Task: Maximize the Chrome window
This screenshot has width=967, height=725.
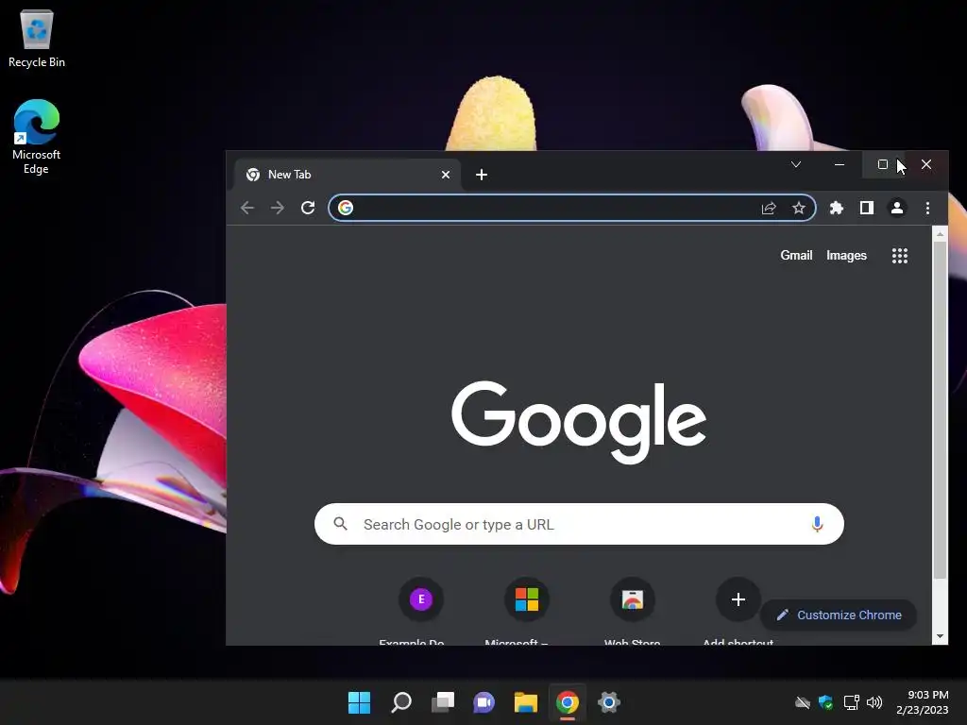Action: [883, 164]
